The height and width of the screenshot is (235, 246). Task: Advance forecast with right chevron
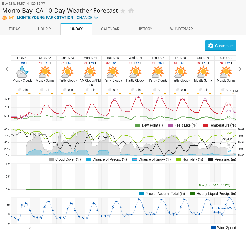(x=240, y=69)
